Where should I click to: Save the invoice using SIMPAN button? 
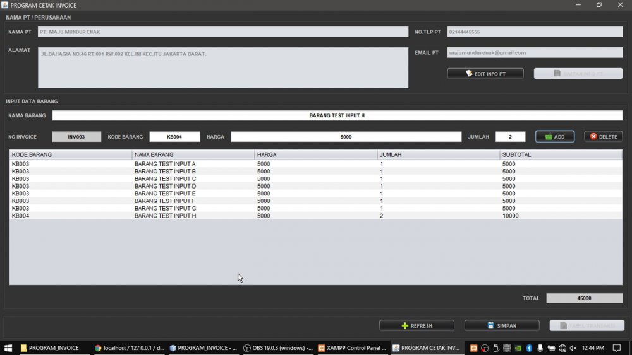pyautogui.click(x=502, y=325)
